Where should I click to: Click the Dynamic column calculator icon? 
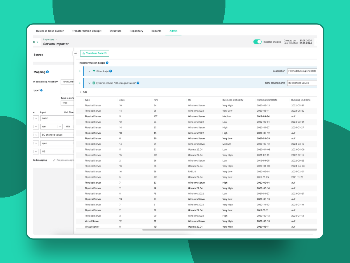pos(94,83)
